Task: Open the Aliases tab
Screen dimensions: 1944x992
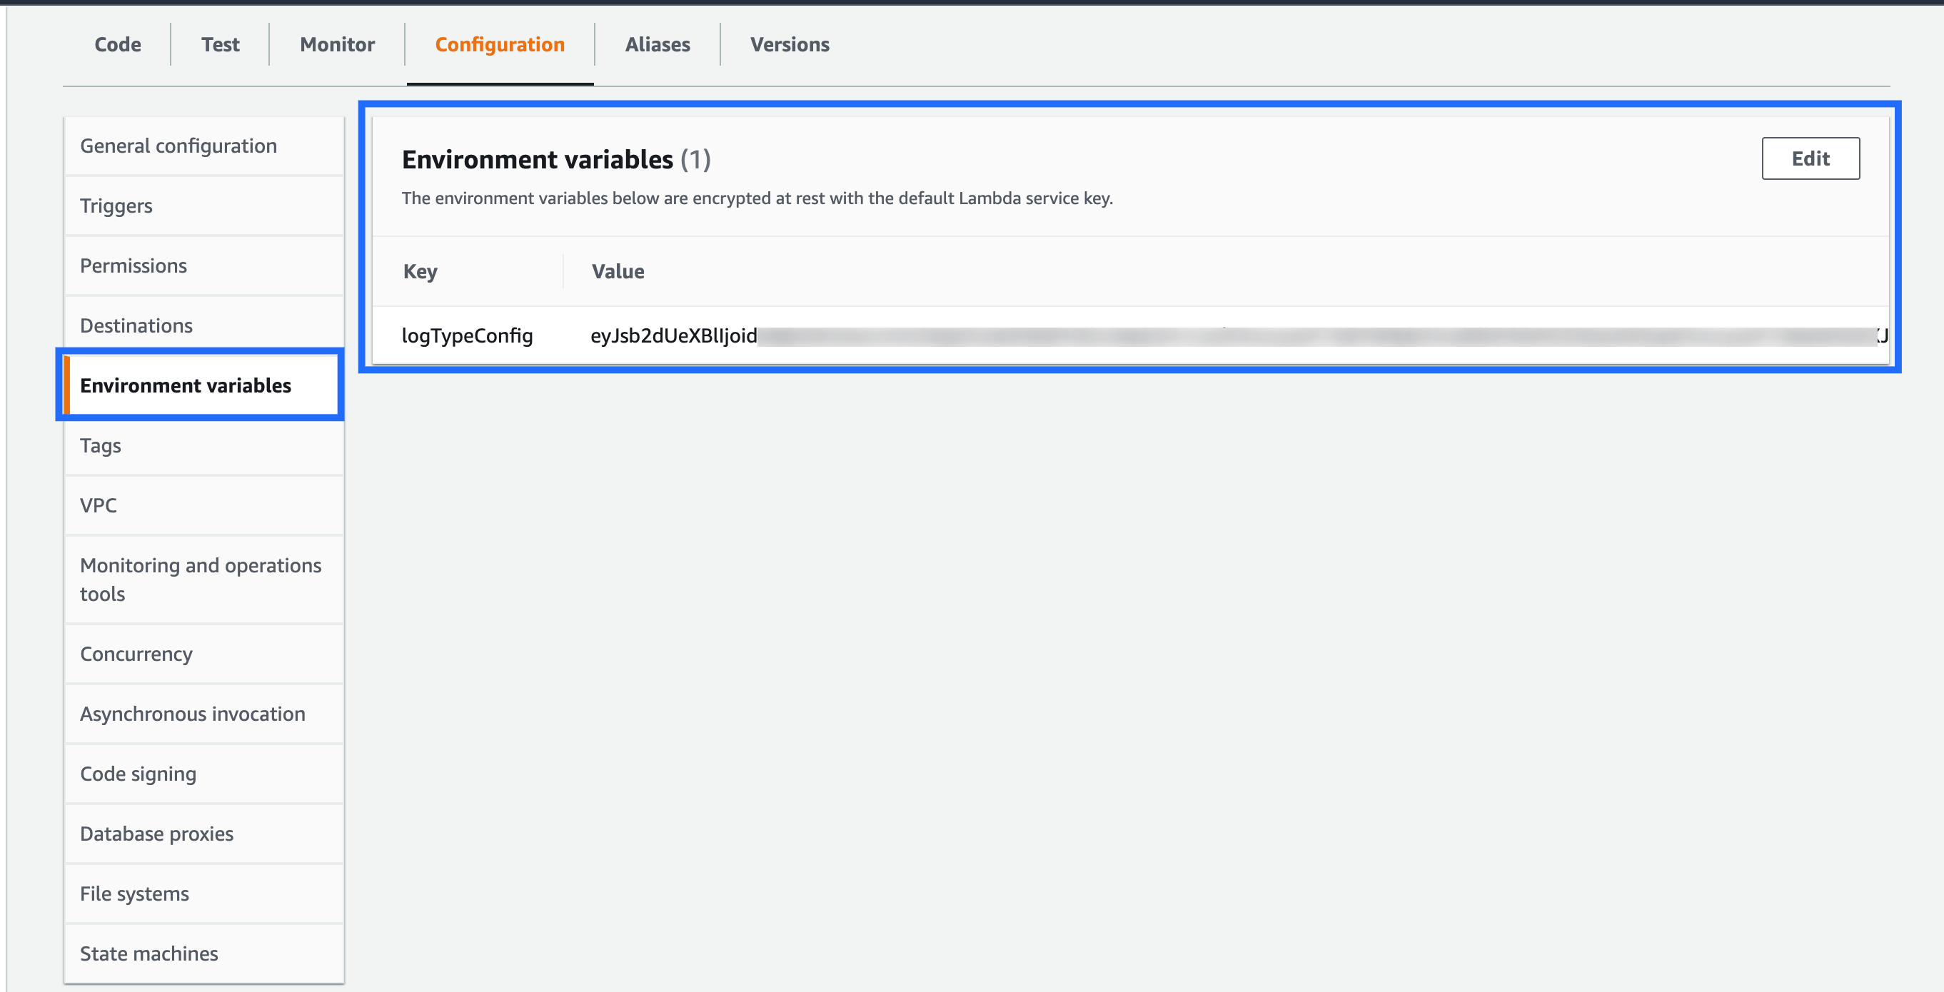Action: click(x=658, y=44)
